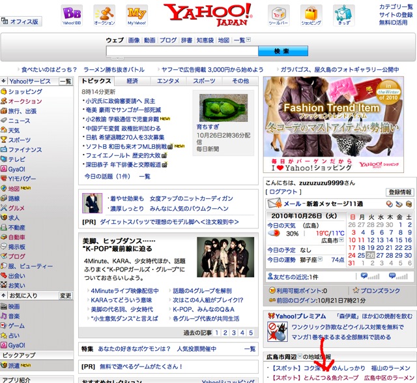This screenshot has width=417, height=383.
Task: Open 小沢氏に政倫審要請へ 民主 headline
Action: coord(120,101)
